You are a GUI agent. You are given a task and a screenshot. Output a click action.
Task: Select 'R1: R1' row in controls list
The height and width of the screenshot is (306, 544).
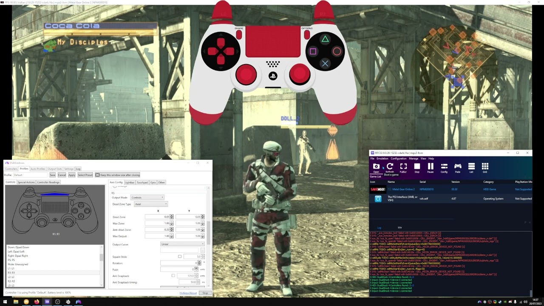pos(54,273)
